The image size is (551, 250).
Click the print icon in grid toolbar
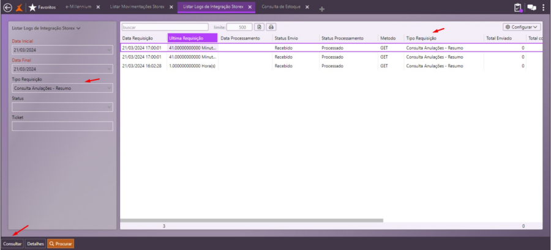[x=271, y=27]
